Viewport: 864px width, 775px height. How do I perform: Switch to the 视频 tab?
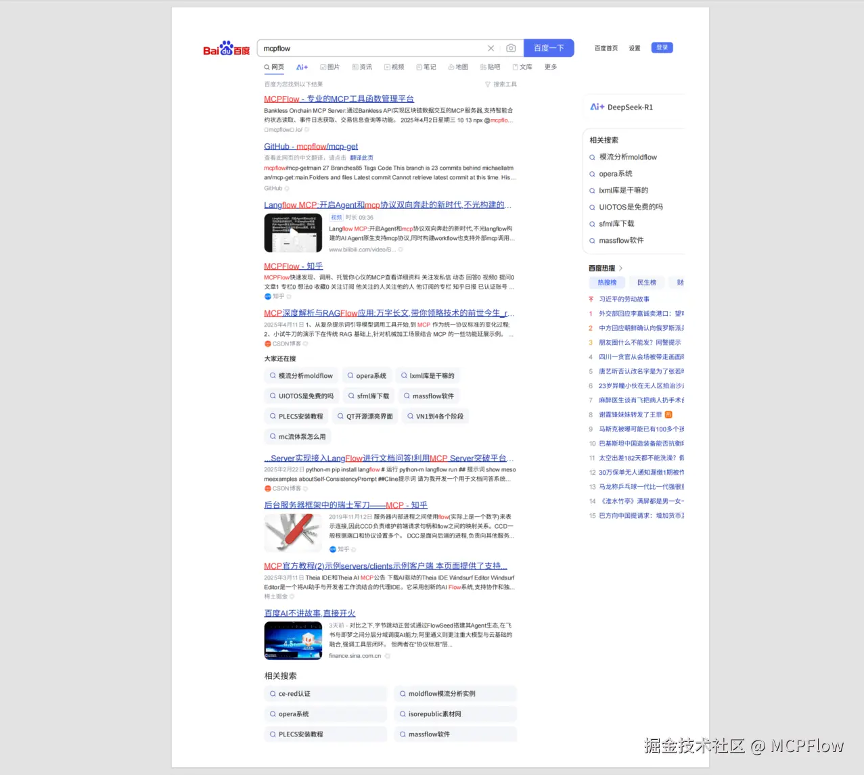tap(394, 67)
